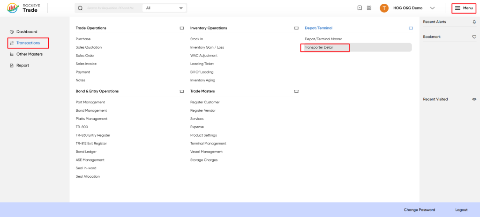This screenshot has height=217, width=480.
Task: Open the Notes link
Action: coord(81,80)
